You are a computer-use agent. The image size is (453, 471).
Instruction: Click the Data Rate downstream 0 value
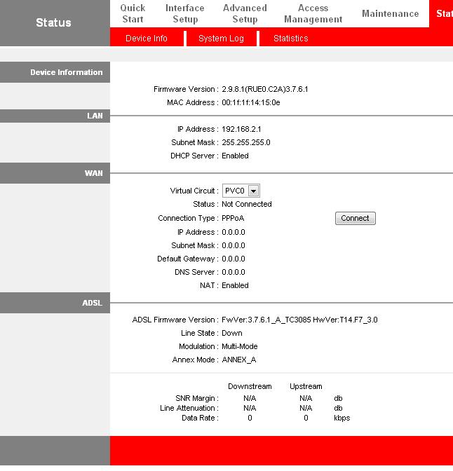tap(250, 418)
